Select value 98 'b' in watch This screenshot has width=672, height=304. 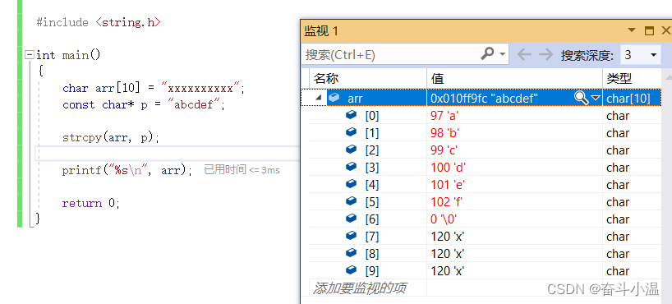(445, 133)
